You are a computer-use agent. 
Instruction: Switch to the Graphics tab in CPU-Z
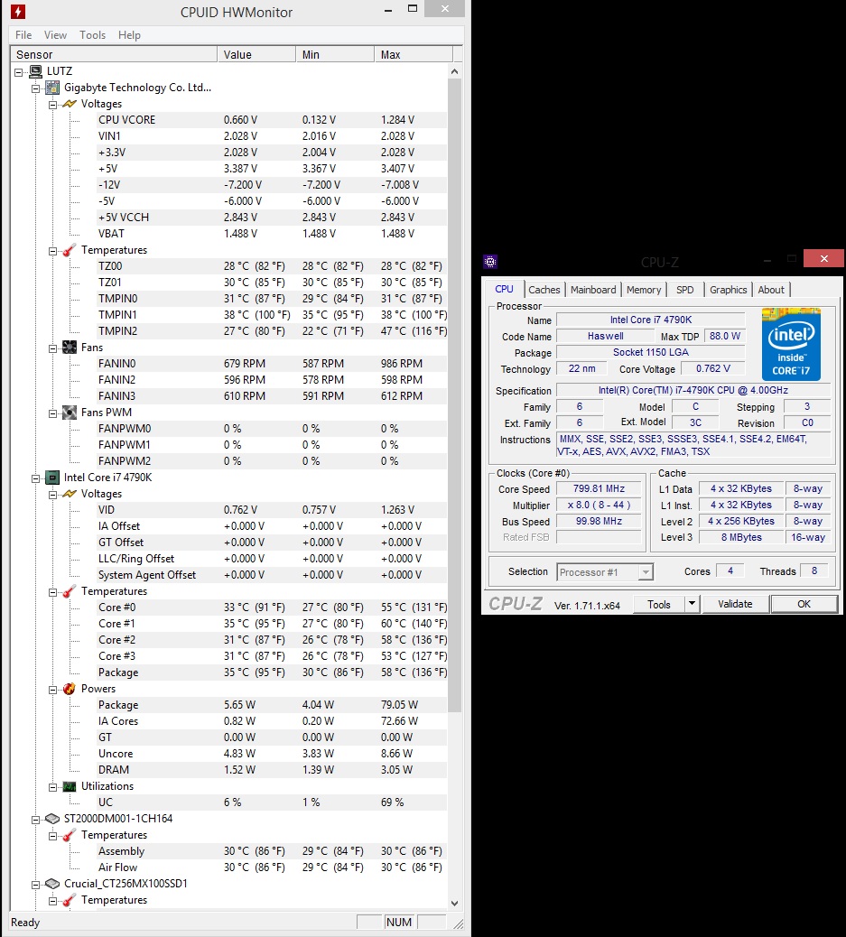[x=729, y=290]
